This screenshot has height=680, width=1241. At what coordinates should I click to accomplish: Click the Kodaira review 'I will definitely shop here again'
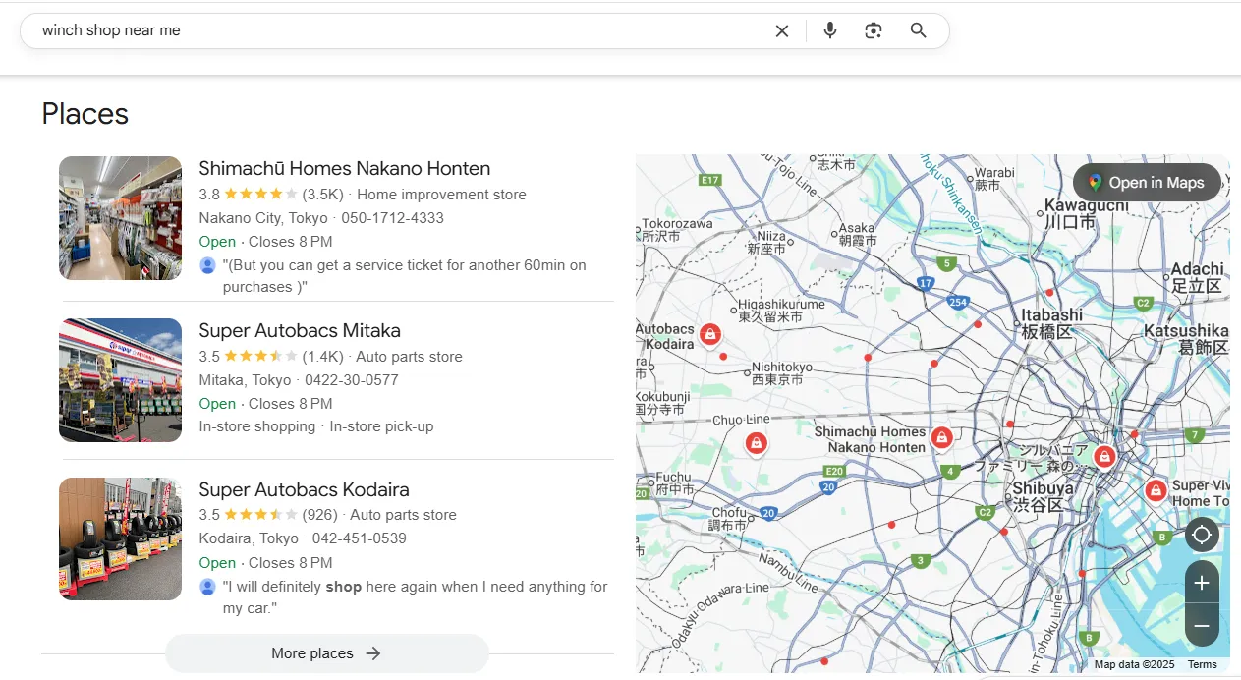(416, 597)
